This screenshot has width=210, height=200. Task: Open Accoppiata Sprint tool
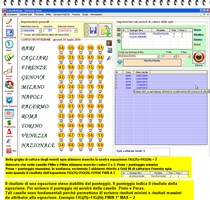point(9,85)
